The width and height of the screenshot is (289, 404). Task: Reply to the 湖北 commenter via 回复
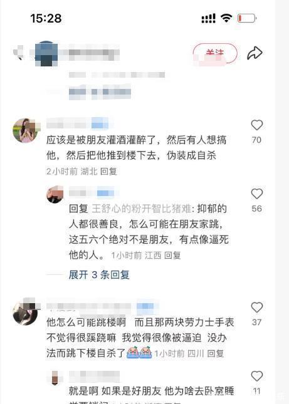(x=108, y=172)
